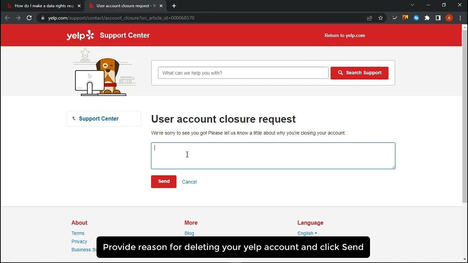Focus the 'What can we help you with?' search box
This screenshot has width=468, height=263.
(x=243, y=73)
